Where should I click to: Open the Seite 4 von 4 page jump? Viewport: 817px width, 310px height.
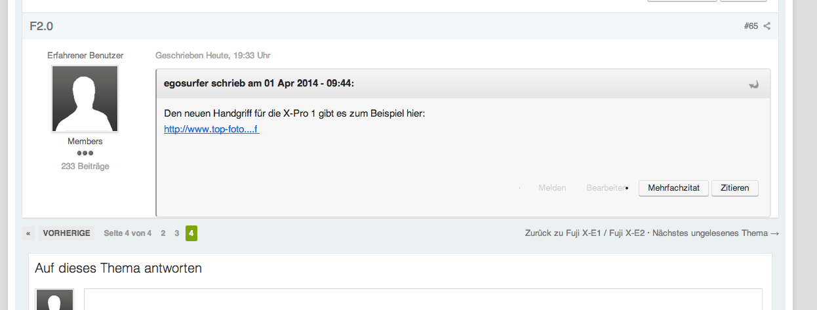coord(127,233)
